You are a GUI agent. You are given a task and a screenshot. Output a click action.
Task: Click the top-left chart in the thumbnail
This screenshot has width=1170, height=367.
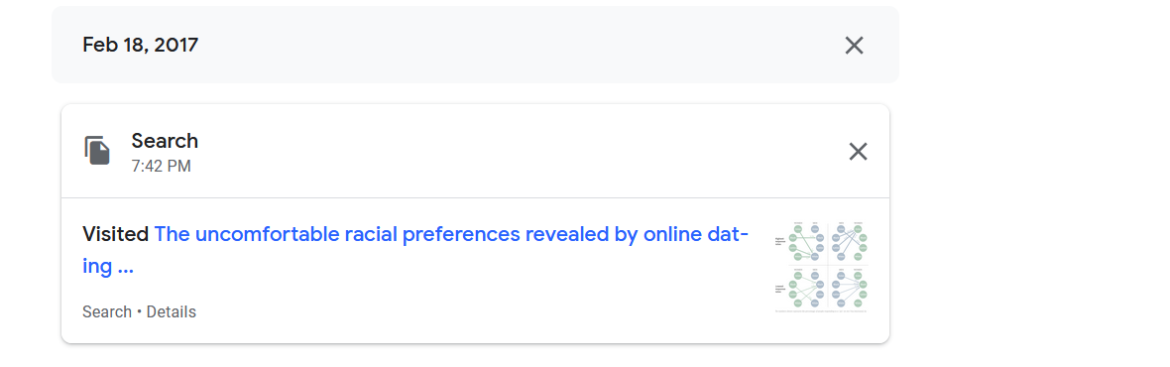coord(800,242)
